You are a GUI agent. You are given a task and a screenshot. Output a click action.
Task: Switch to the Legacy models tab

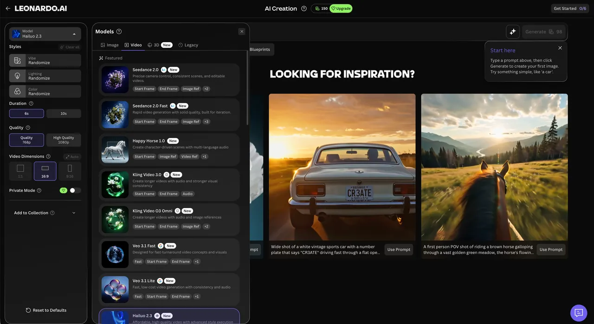pyautogui.click(x=188, y=45)
